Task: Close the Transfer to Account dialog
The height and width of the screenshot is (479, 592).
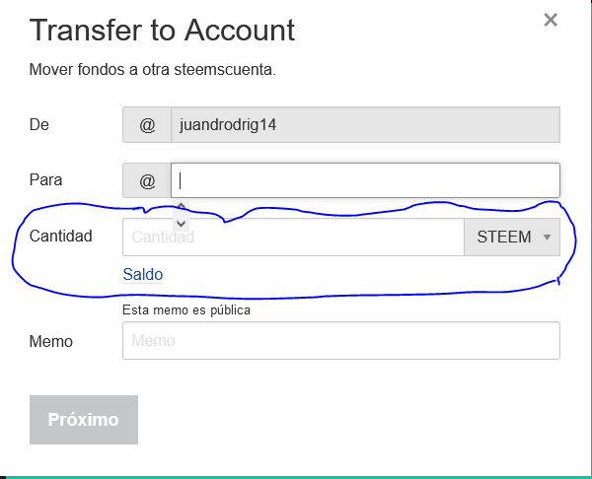Action: click(x=551, y=20)
